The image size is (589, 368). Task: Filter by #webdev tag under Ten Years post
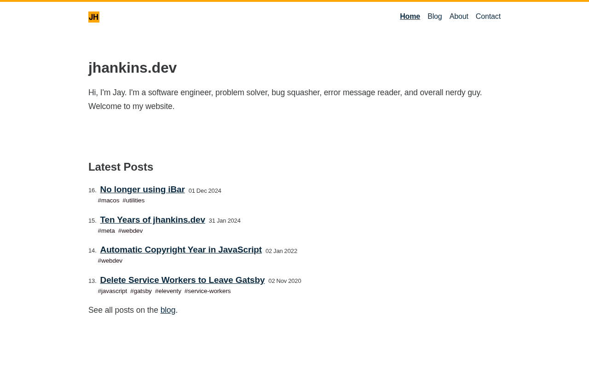130,231
